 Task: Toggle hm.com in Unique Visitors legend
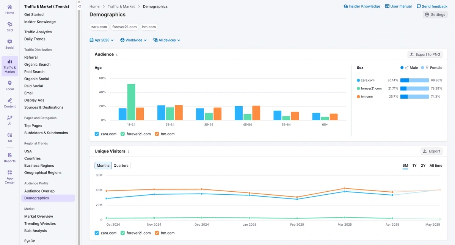point(157,233)
